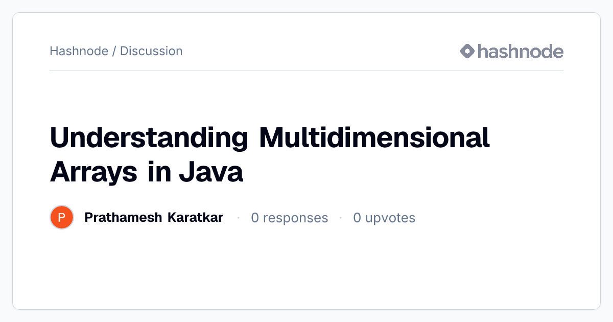Click the surname Karatkar in the author name

(x=195, y=218)
